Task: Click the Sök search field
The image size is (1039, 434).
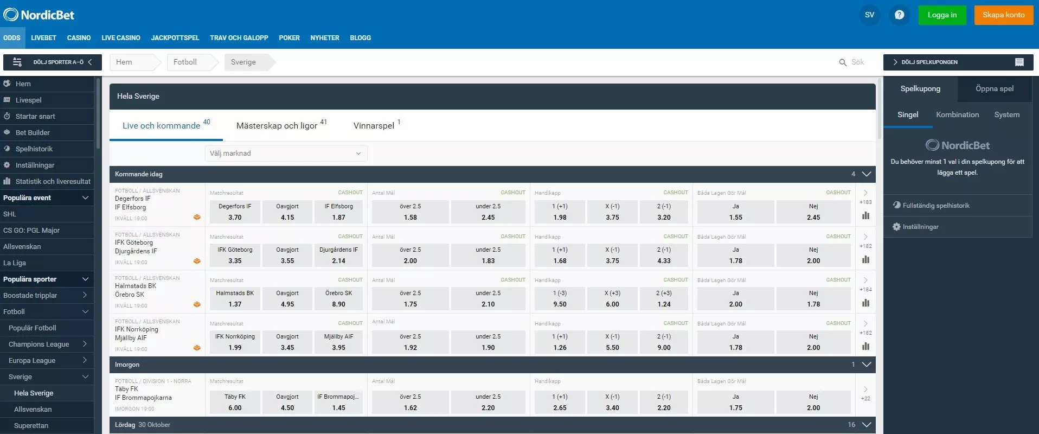Action: (x=858, y=62)
